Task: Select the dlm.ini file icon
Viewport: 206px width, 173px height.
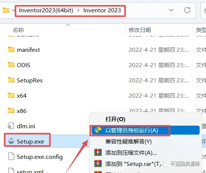Action: [11, 126]
